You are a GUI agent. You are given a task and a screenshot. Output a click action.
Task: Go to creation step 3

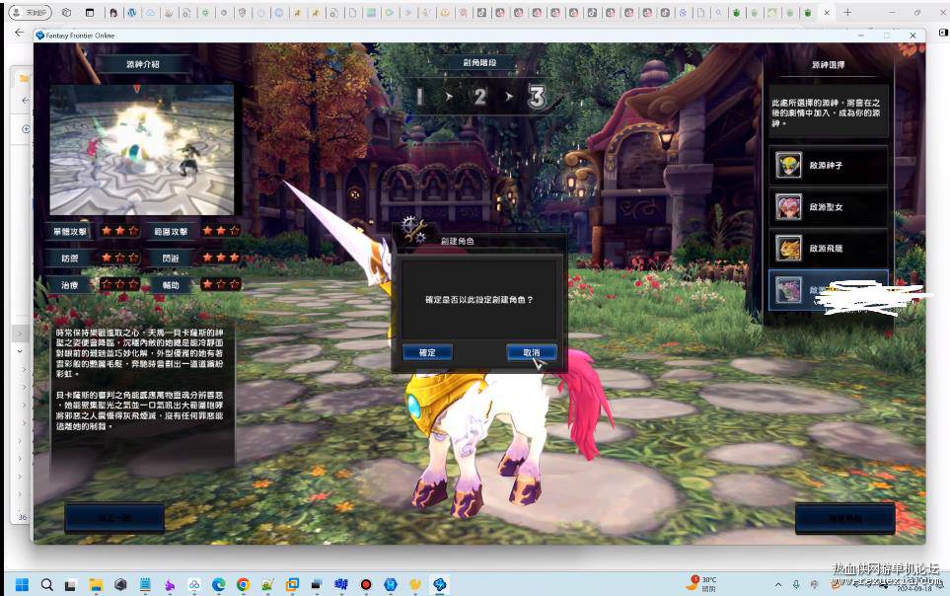(537, 97)
